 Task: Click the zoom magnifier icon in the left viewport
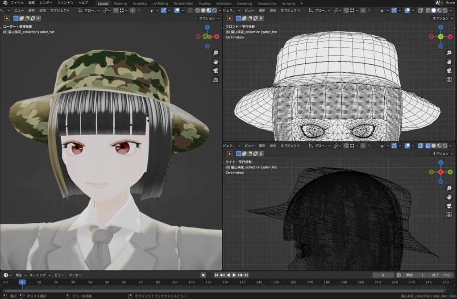tap(216, 53)
